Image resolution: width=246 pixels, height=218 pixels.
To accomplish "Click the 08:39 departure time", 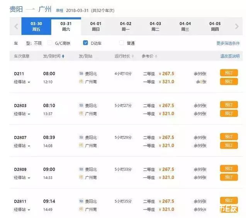I will (49, 138).
